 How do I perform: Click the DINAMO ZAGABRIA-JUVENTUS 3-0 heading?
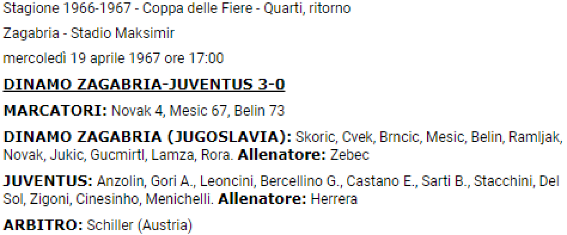144,85
